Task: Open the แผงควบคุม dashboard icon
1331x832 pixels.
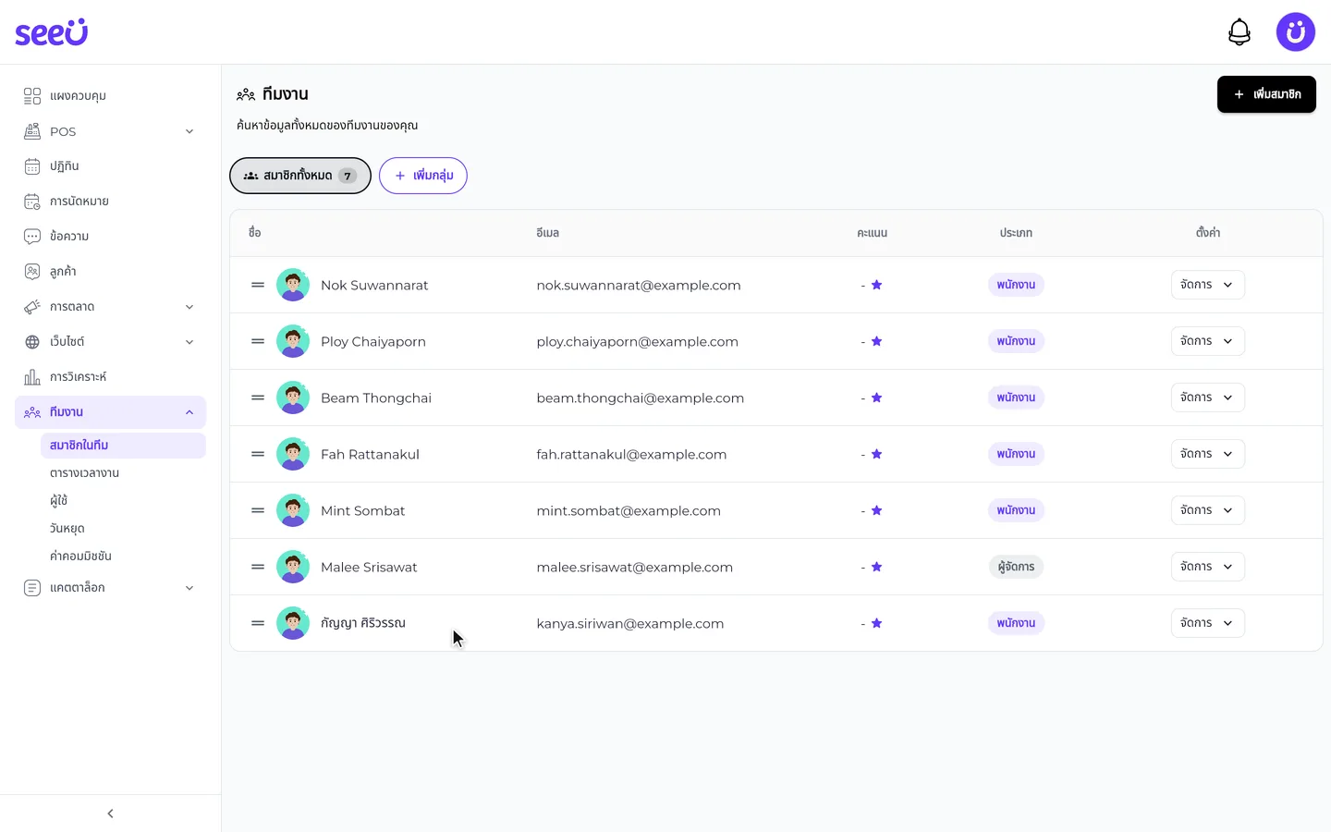Action: [x=32, y=96]
